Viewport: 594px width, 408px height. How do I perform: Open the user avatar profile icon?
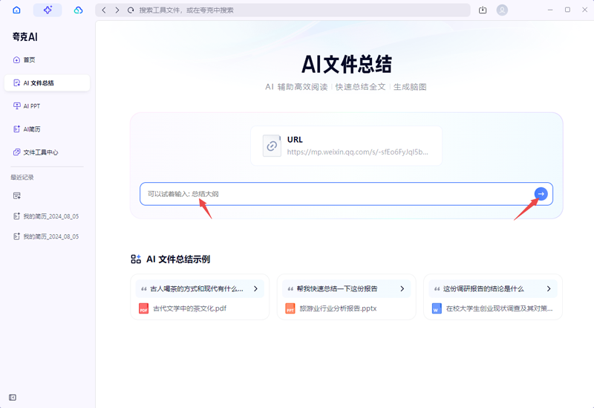pos(502,10)
